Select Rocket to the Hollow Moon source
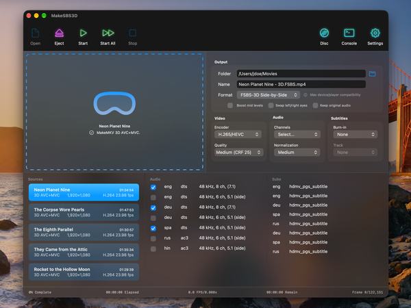 point(84,272)
